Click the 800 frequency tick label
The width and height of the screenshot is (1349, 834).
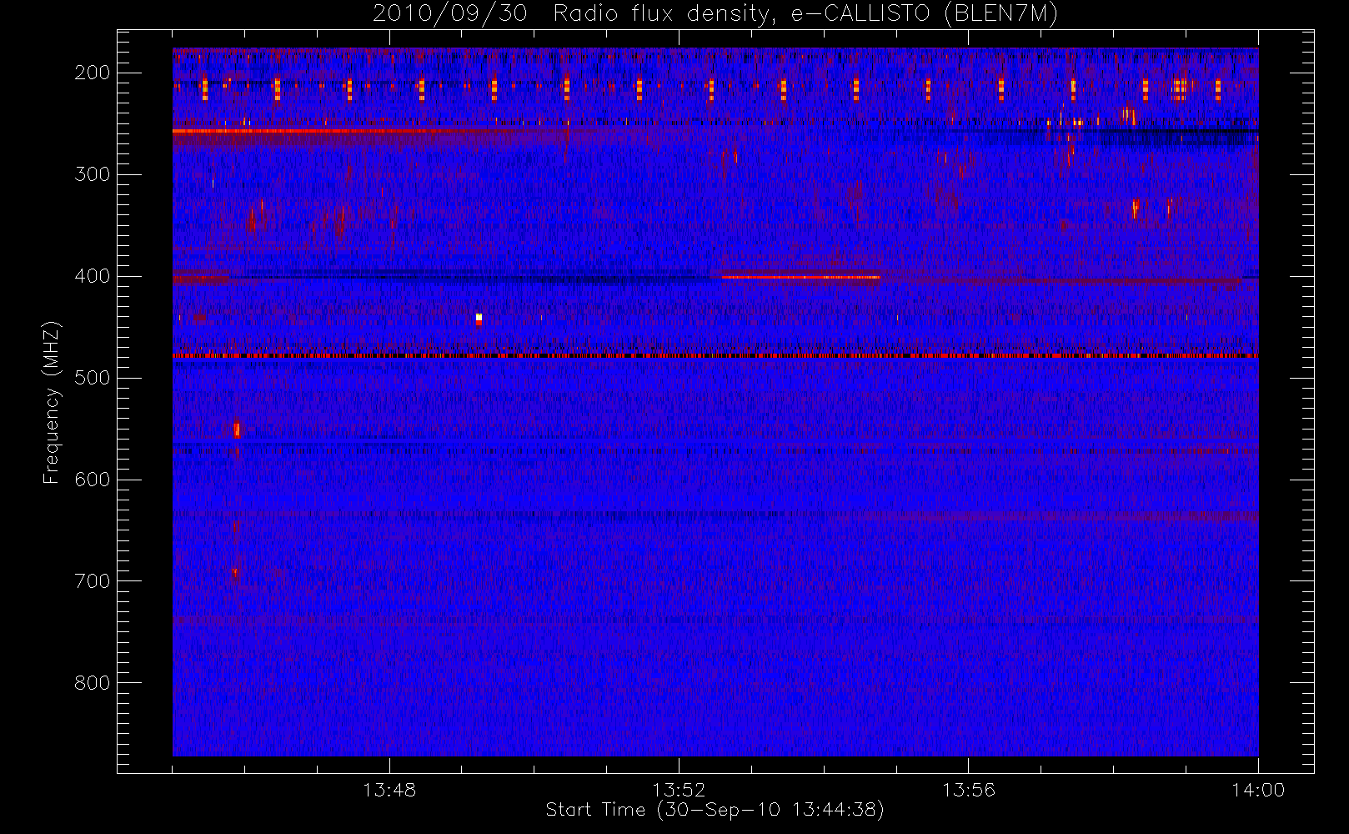(x=92, y=683)
